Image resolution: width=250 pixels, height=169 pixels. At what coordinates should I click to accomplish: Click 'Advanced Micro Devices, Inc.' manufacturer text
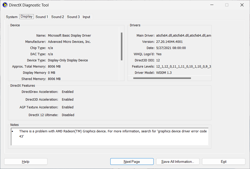pos(69,42)
